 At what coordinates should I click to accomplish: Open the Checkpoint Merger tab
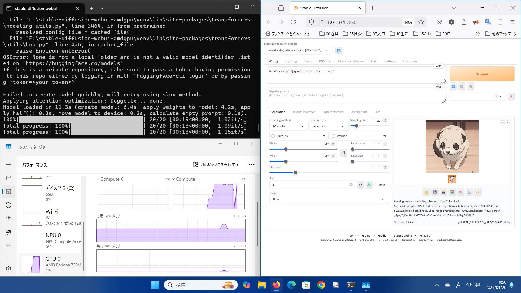coord(351,62)
